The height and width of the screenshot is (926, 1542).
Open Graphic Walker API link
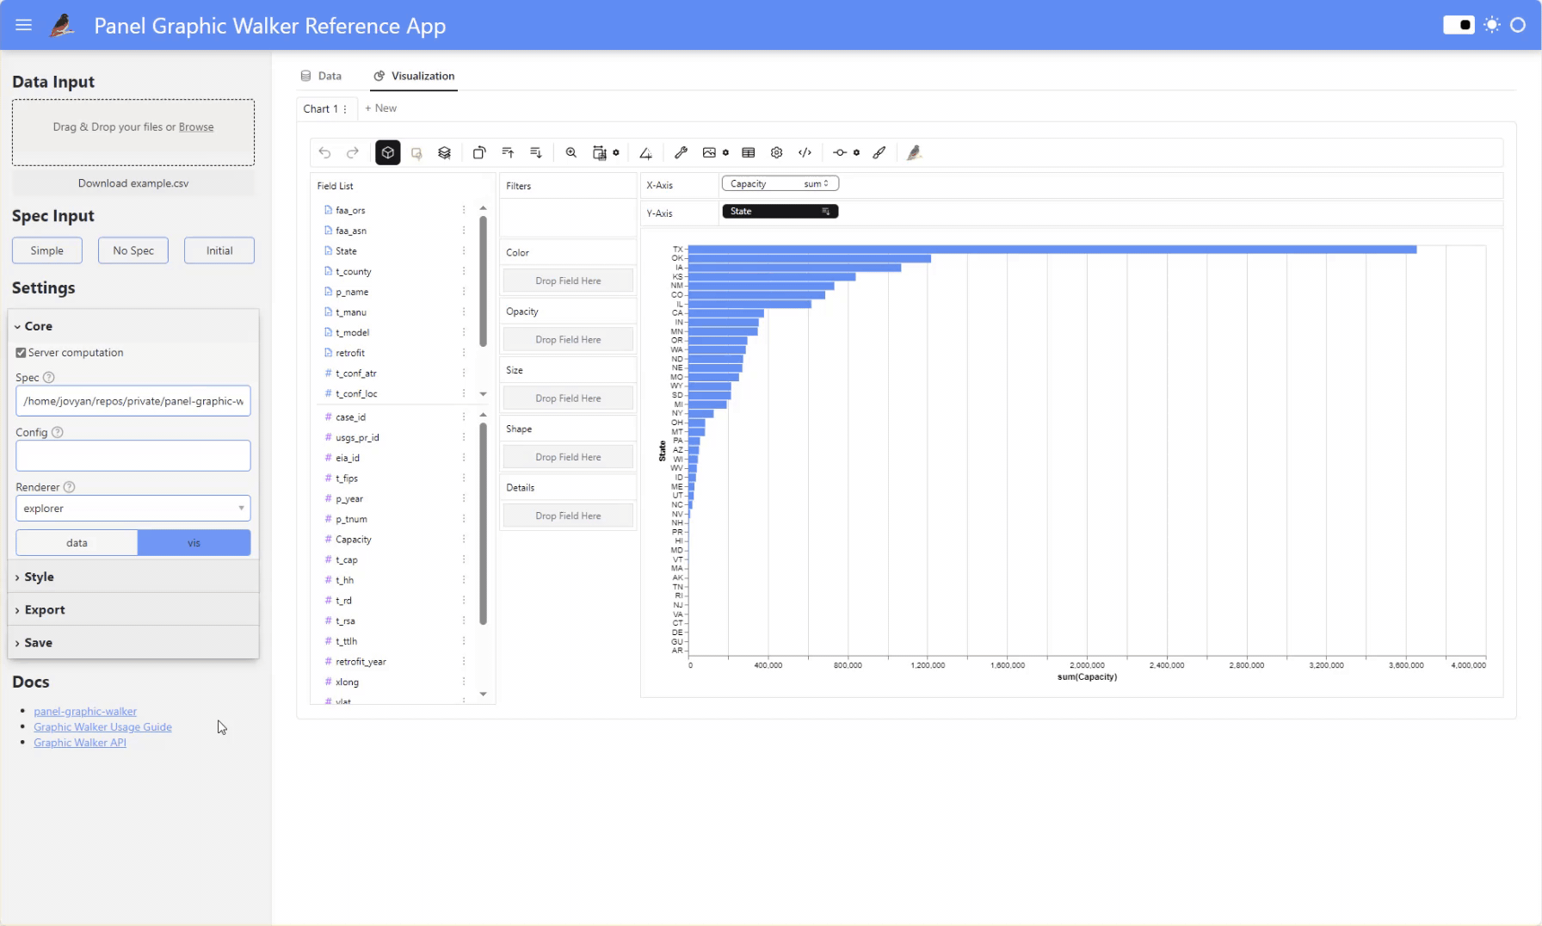pos(80,743)
